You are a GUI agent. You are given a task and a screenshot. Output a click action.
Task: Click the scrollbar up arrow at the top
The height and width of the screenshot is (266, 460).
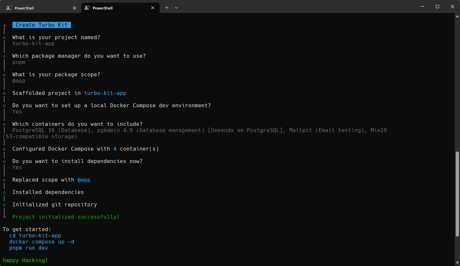tap(457, 17)
